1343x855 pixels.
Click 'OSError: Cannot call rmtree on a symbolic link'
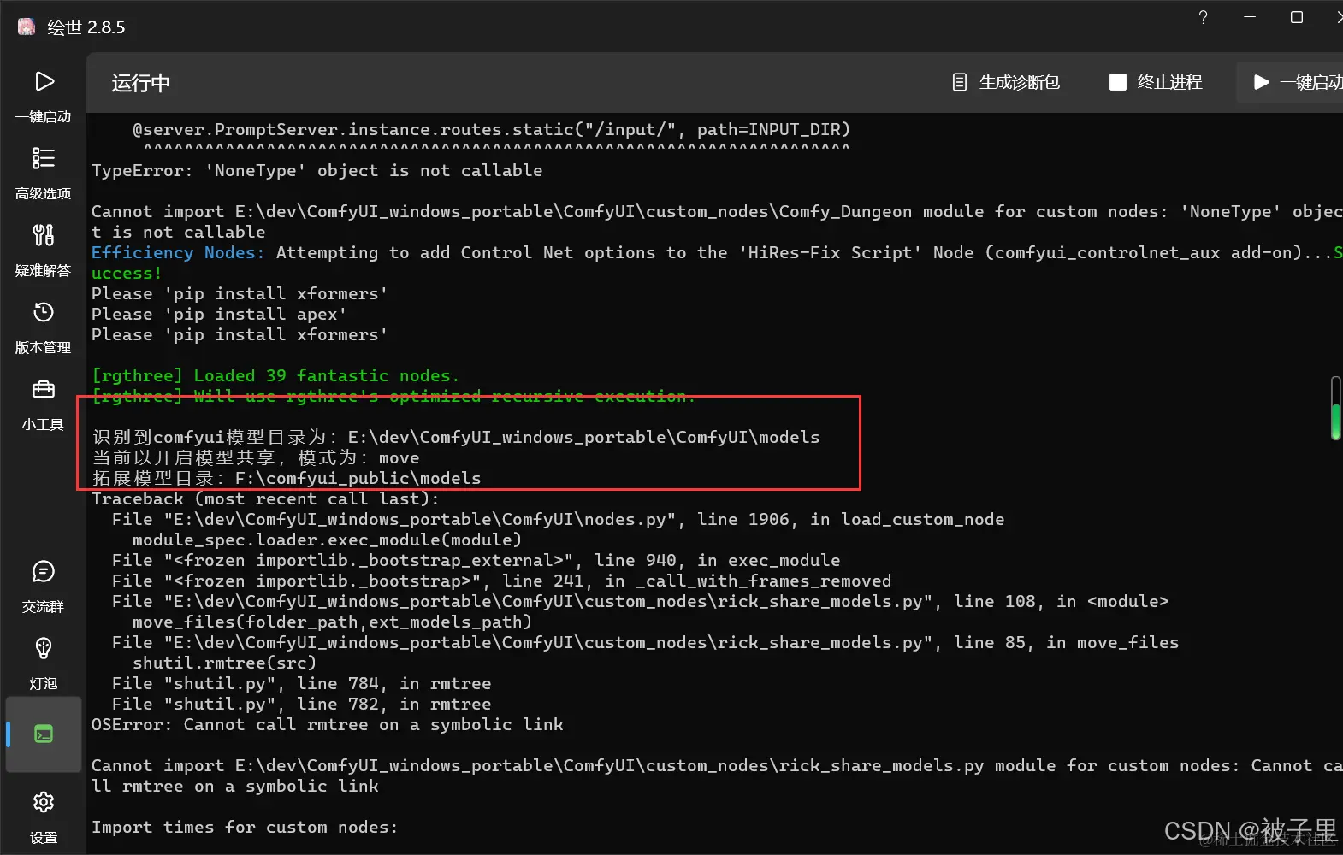point(327,724)
